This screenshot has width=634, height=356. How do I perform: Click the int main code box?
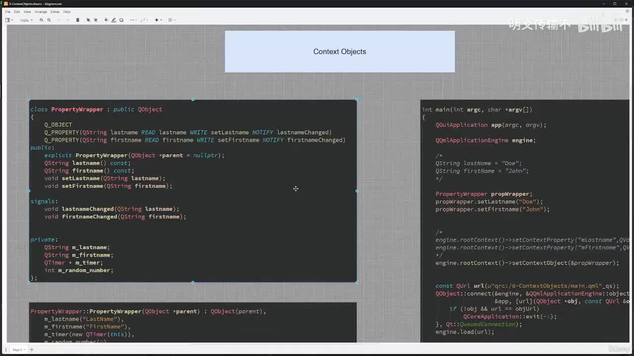(525, 221)
